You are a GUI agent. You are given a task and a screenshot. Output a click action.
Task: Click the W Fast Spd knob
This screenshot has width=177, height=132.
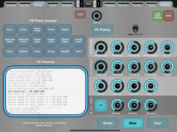117,47
